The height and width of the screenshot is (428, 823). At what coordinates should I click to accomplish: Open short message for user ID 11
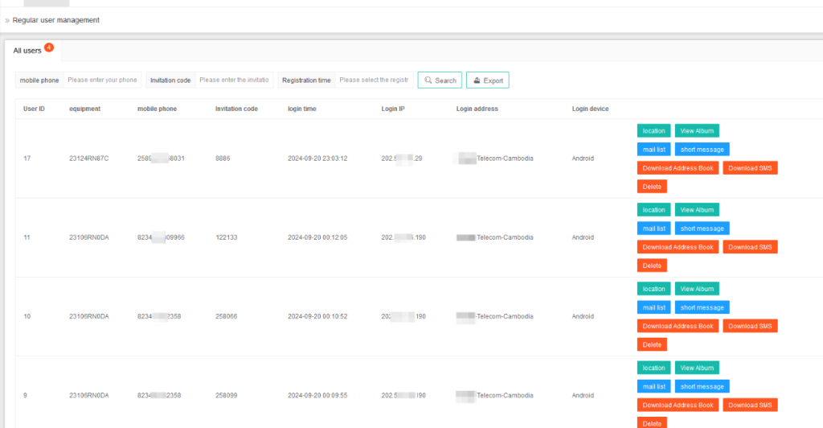click(x=702, y=228)
